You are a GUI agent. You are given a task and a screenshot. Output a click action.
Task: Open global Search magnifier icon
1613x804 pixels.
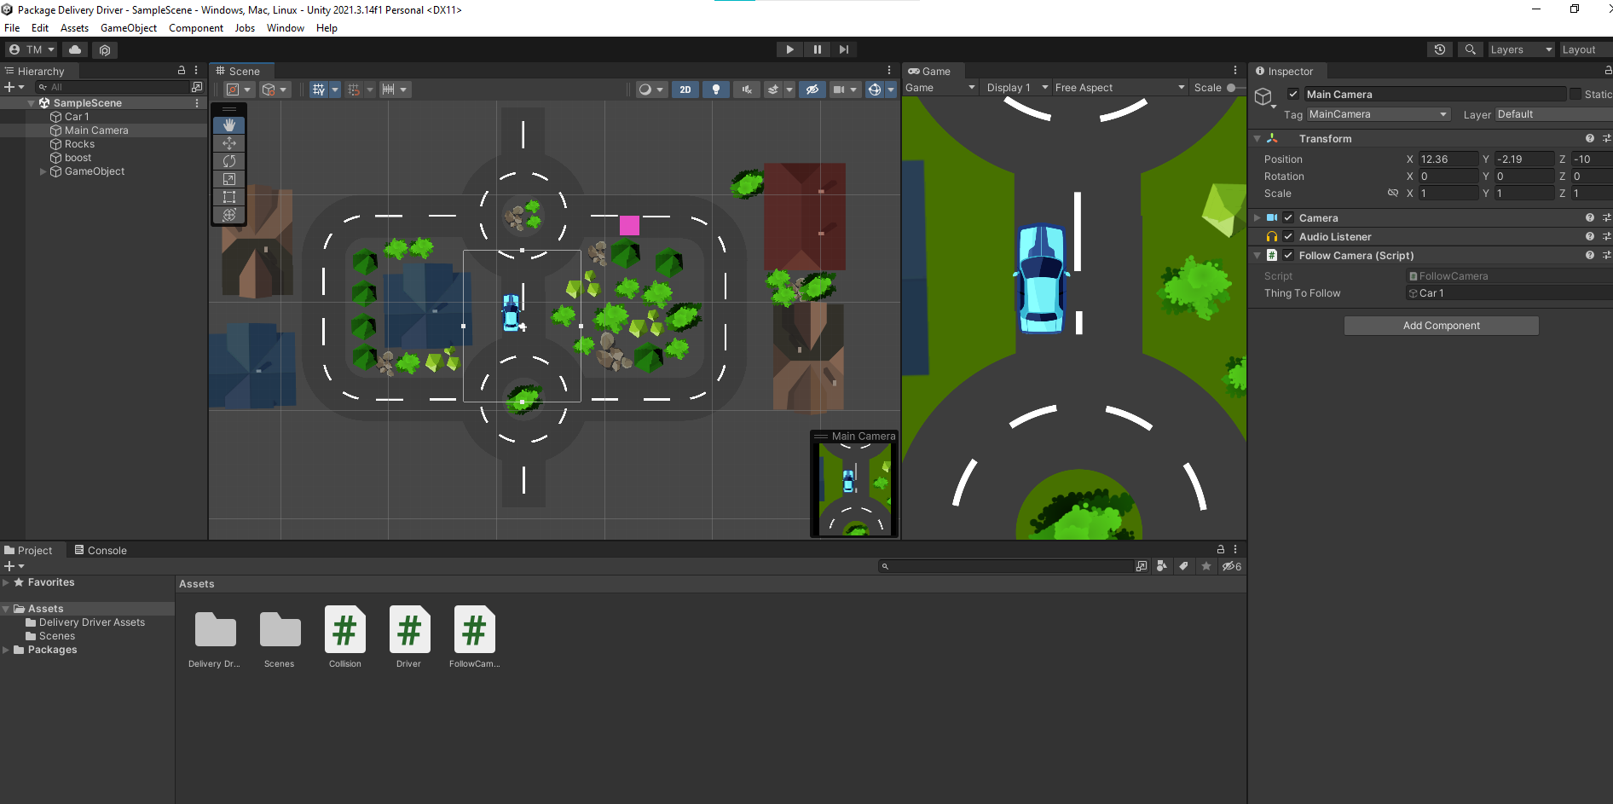pos(1470,49)
